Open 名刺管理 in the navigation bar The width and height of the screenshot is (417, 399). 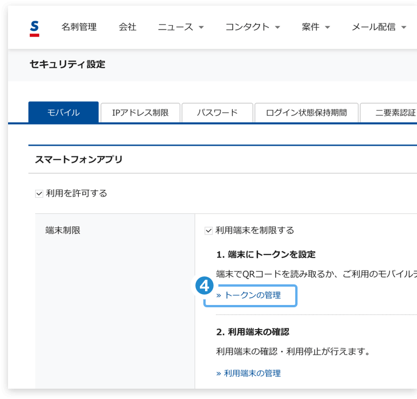(79, 27)
